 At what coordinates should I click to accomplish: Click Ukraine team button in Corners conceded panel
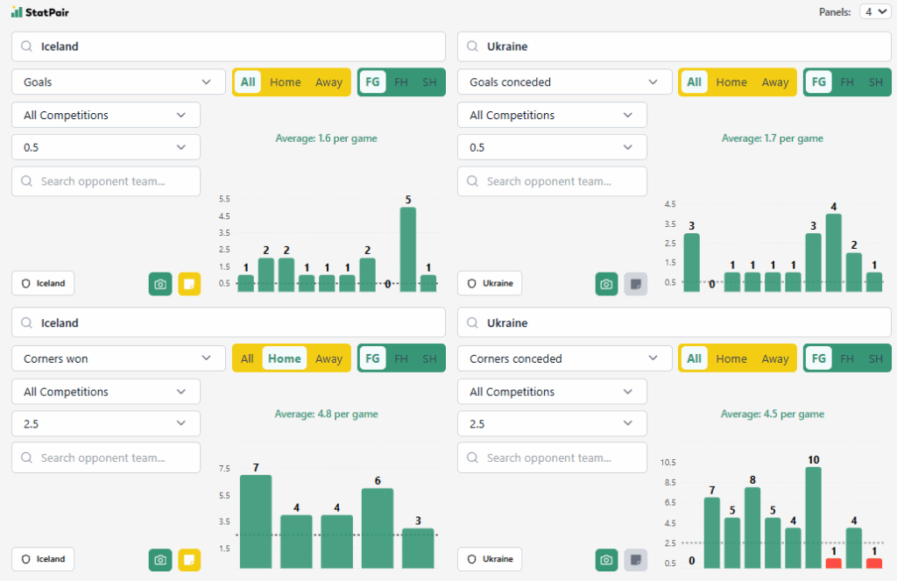pyautogui.click(x=490, y=559)
